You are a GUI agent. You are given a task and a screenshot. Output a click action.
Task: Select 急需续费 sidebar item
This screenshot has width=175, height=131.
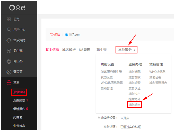click(x=19, y=100)
